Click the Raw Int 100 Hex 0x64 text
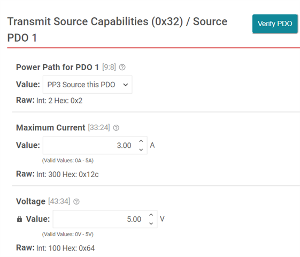The height and width of the screenshot is (257, 300). [x=56, y=248]
